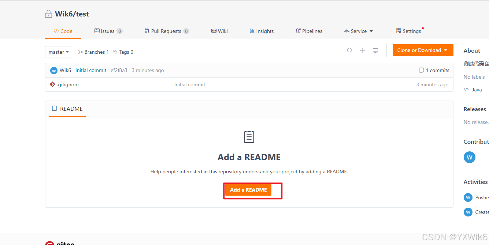
Task: Click the Java language link
Action: pos(477,90)
